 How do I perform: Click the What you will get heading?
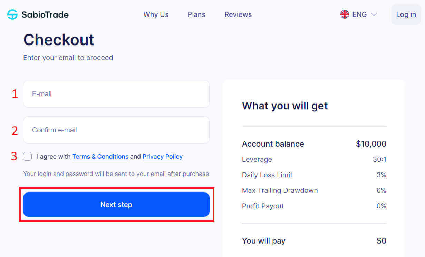tap(284, 106)
